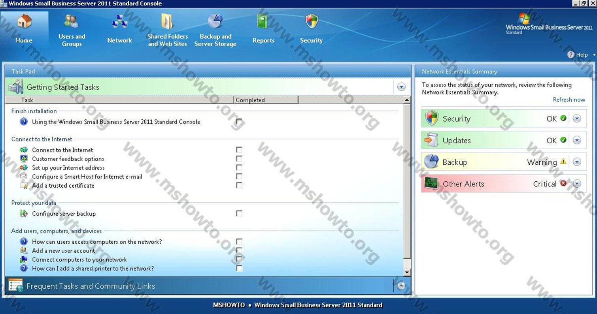
Task: Expand Frequent Tasks and Community Links section
Action: (x=401, y=286)
